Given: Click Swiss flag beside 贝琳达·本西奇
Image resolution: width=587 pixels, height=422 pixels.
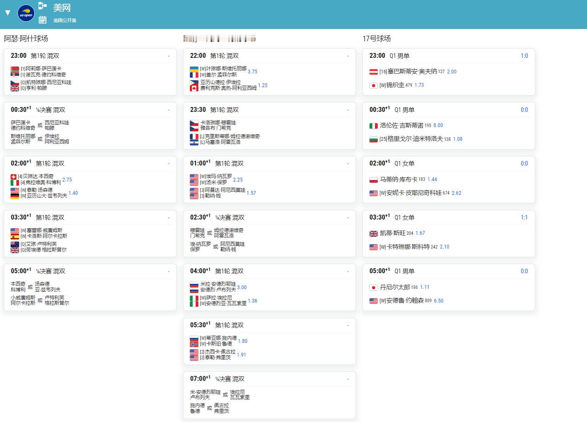Looking at the screenshot, I should pos(14,177).
